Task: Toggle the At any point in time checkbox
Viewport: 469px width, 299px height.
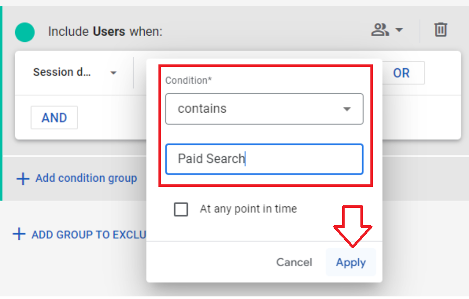Action: point(181,209)
